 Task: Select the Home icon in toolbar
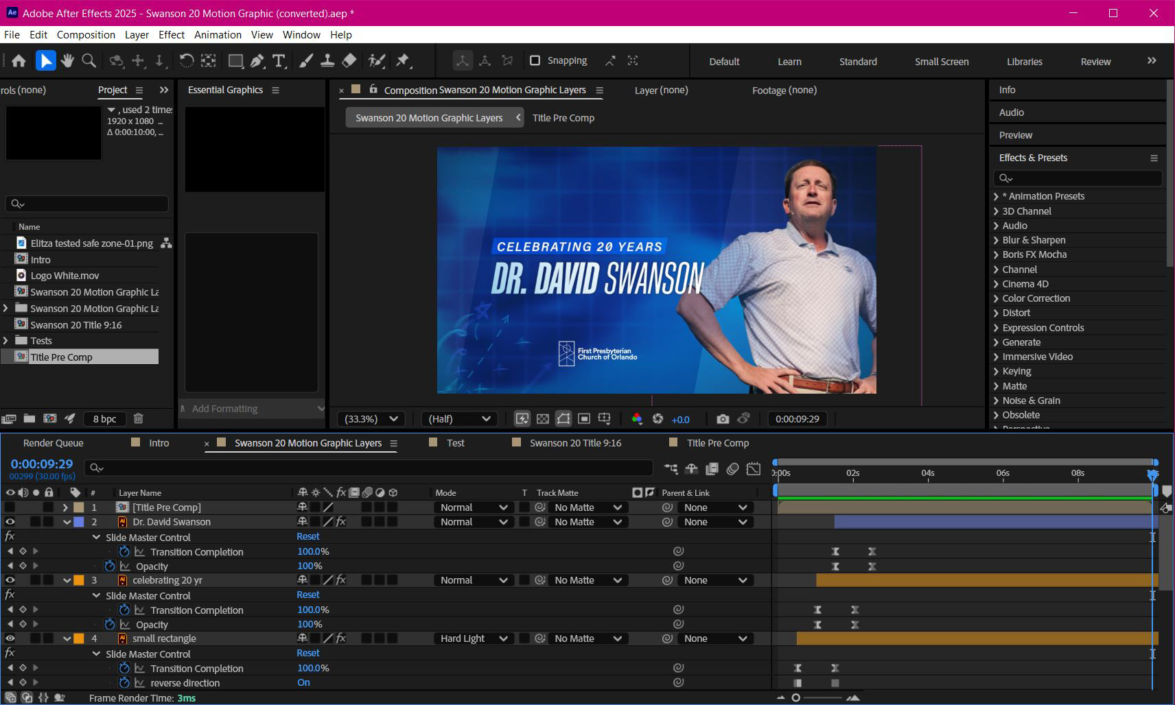[19, 61]
